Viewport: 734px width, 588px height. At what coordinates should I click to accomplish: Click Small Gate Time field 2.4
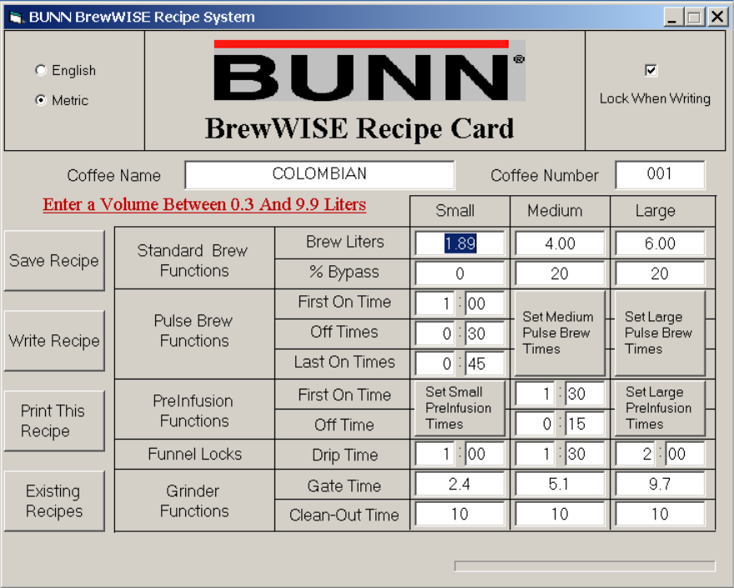pyautogui.click(x=460, y=484)
